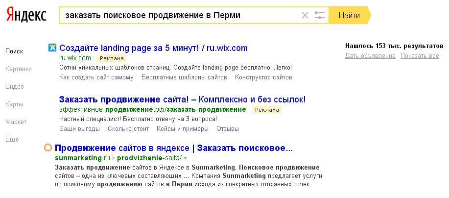The image size is (449, 198).
Task: Click the Дать объявление link
Action: tap(370, 56)
